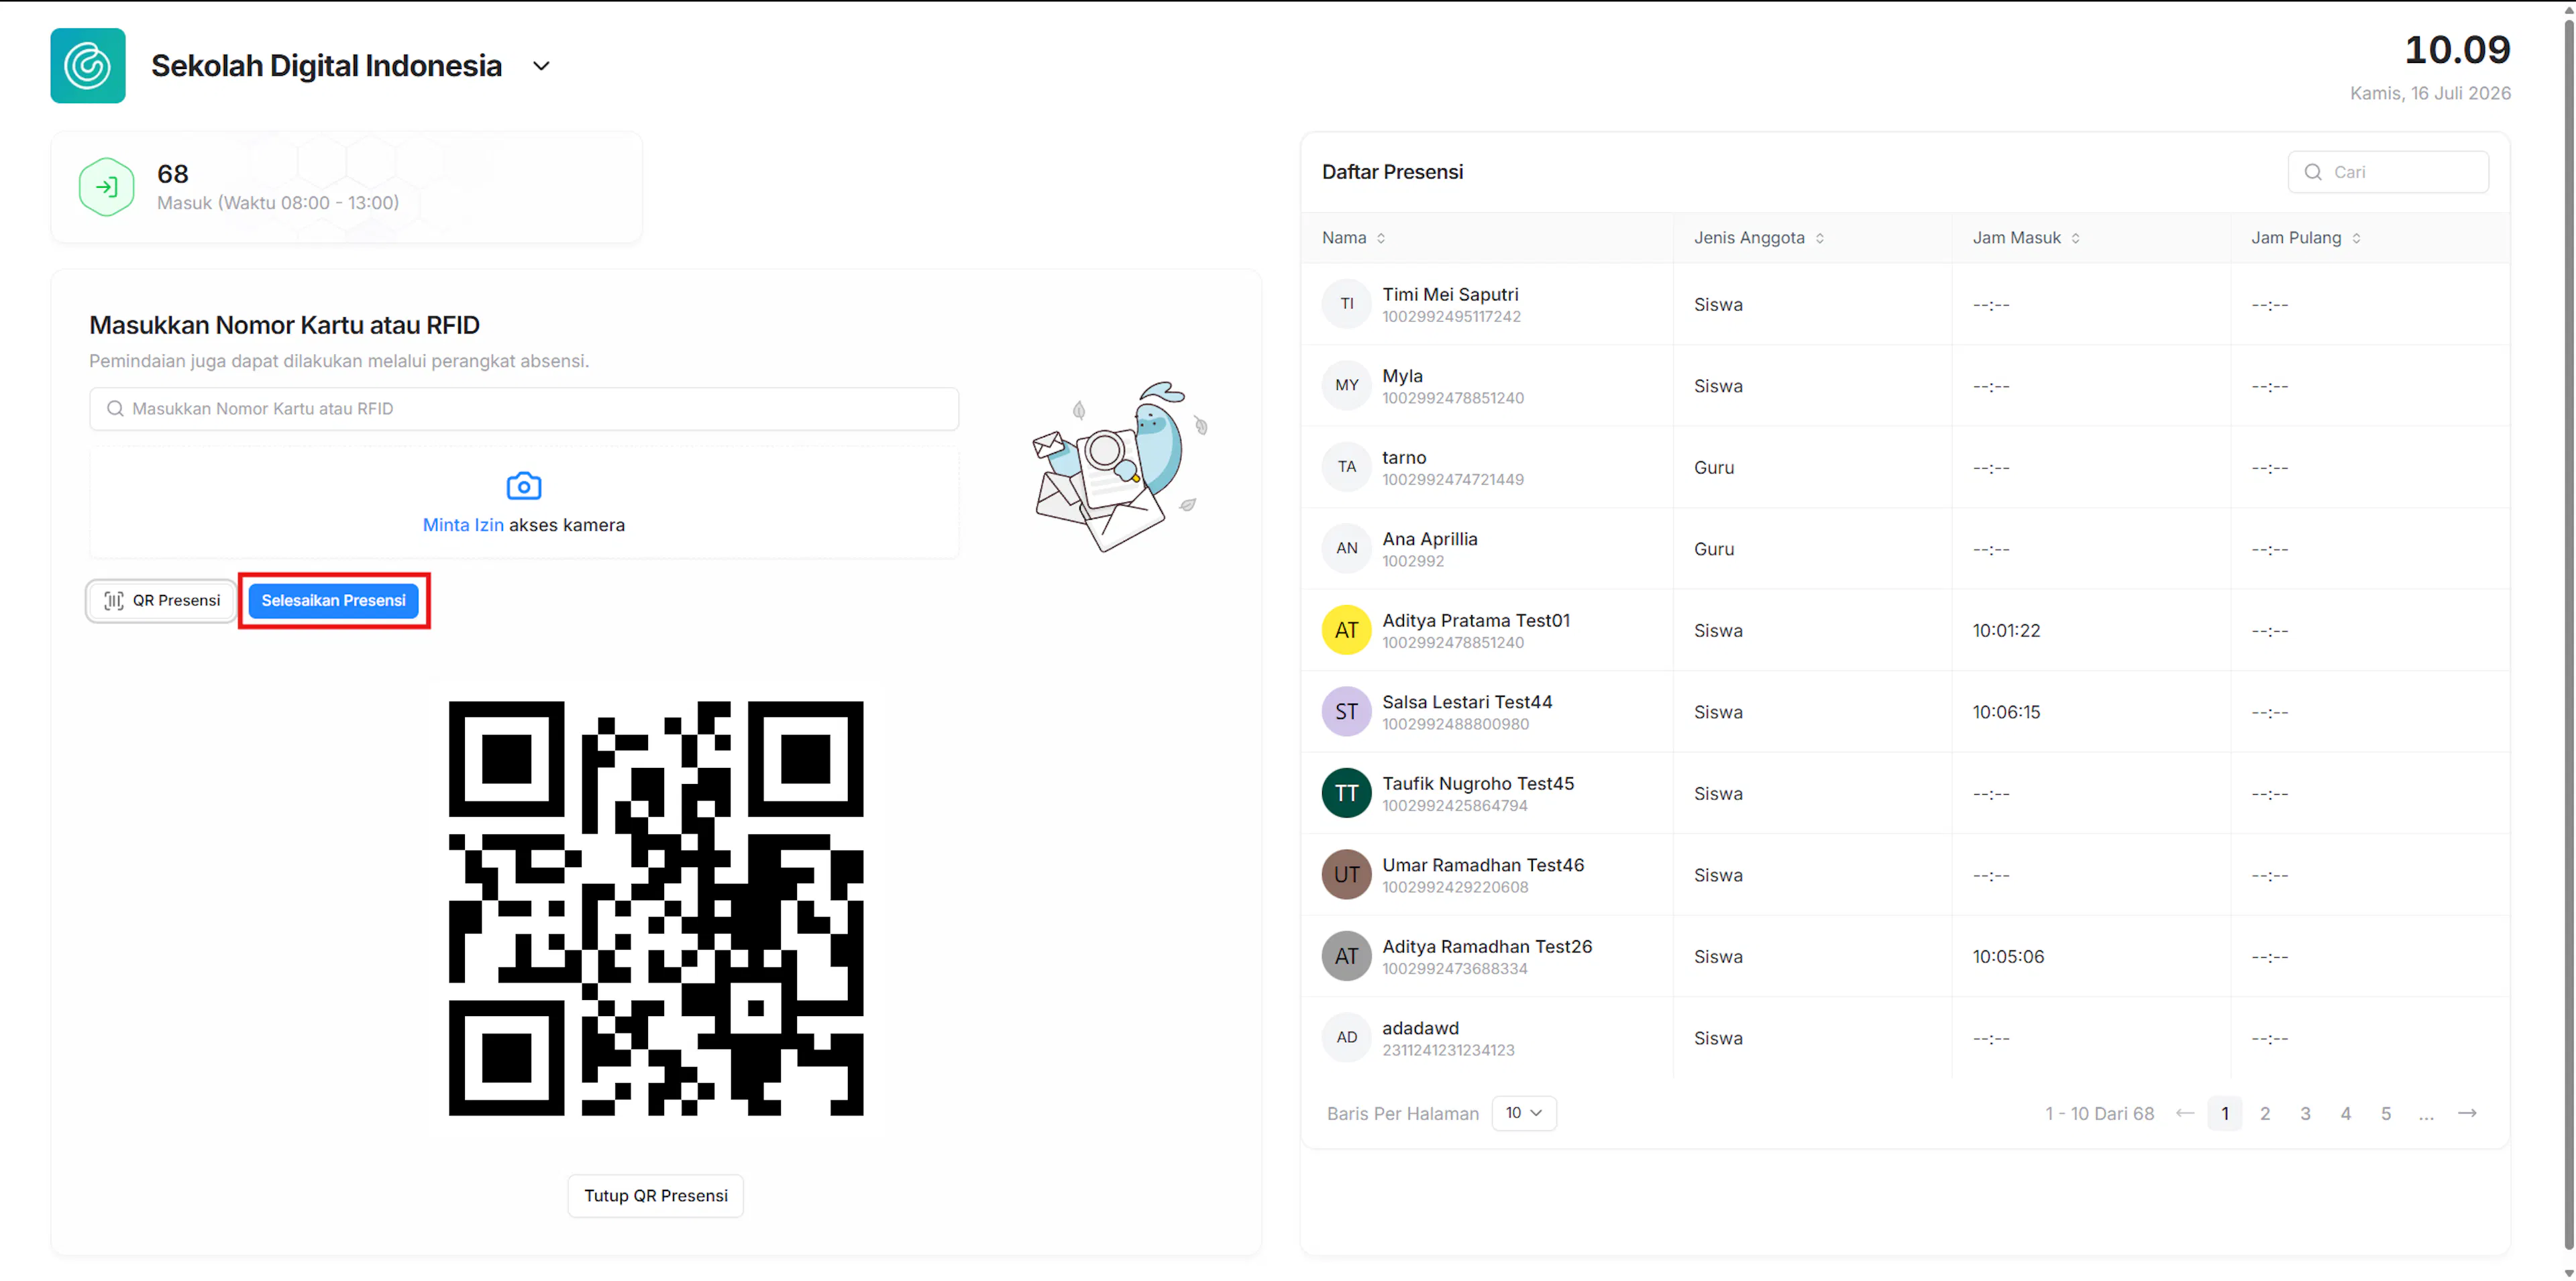Click the name Umar Ramadhan Test46
Viewport: 2576px width, 1281px height.
pos(1483,866)
